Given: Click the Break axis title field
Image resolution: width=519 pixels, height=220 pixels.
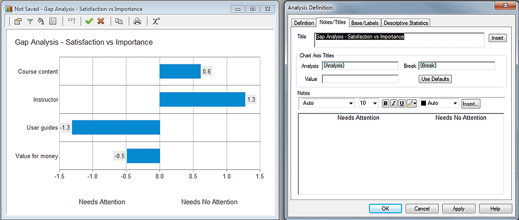Looking at the screenshot, I should pos(457,66).
